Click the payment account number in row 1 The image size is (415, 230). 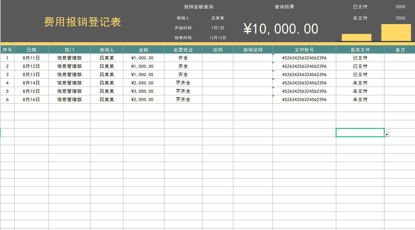304,58
